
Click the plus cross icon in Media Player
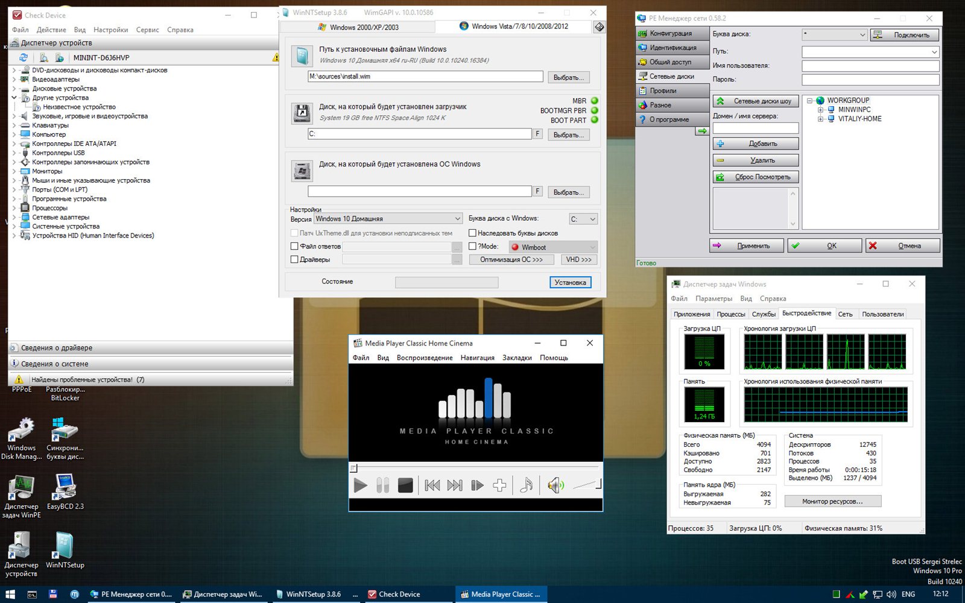tap(499, 485)
